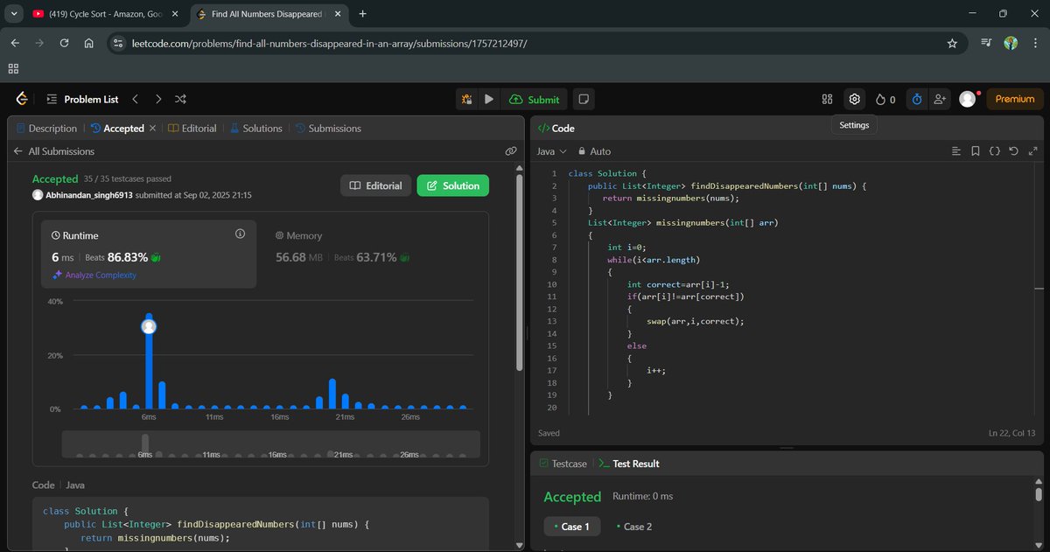Screen dimensions: 1050x552
Task: Open the media controls icon in Chrome
Action: pyautogui.click(x=986, y=43)
